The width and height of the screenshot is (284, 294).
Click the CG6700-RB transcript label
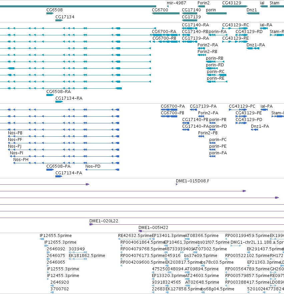(165, 38)
